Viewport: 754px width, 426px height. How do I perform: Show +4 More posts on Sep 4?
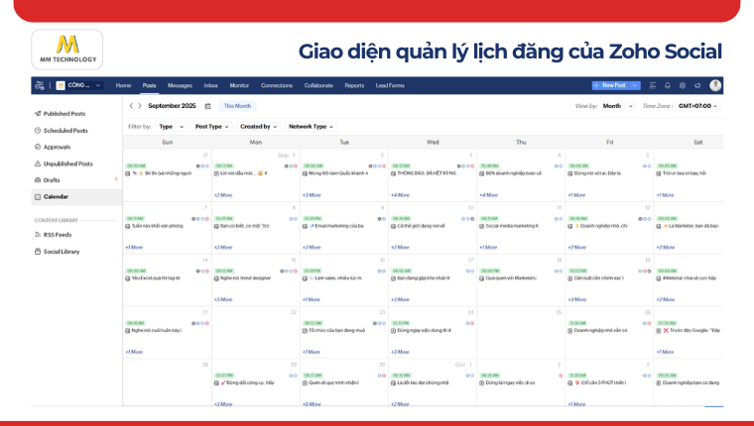click(x=488, y=195)
